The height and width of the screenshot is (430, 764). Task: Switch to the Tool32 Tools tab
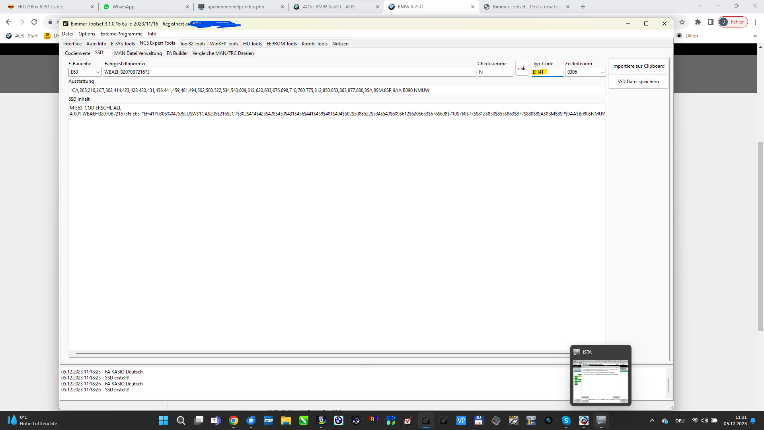(x=193, y=44)
